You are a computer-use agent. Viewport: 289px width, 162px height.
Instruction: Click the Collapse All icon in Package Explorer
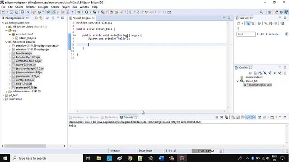pyautogui.click(x=36, y=18)
